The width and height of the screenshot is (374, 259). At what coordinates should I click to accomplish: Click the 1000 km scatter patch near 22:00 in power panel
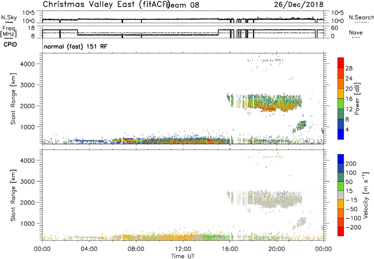pyautogui.click(x=299, y=126)
